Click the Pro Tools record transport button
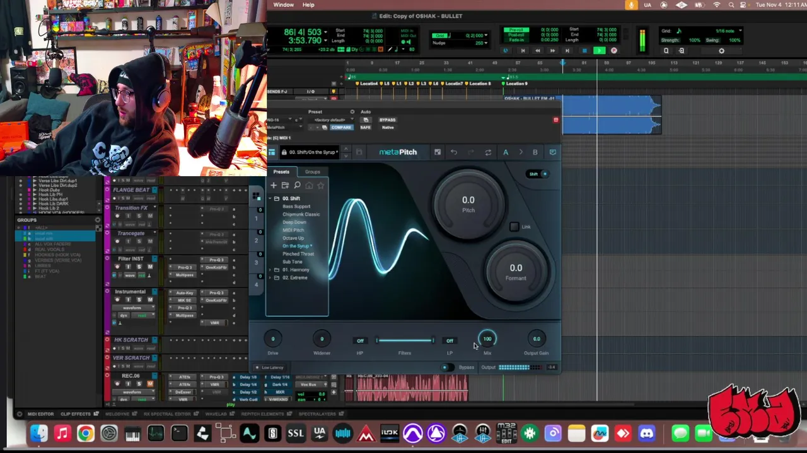 point(613,50)
